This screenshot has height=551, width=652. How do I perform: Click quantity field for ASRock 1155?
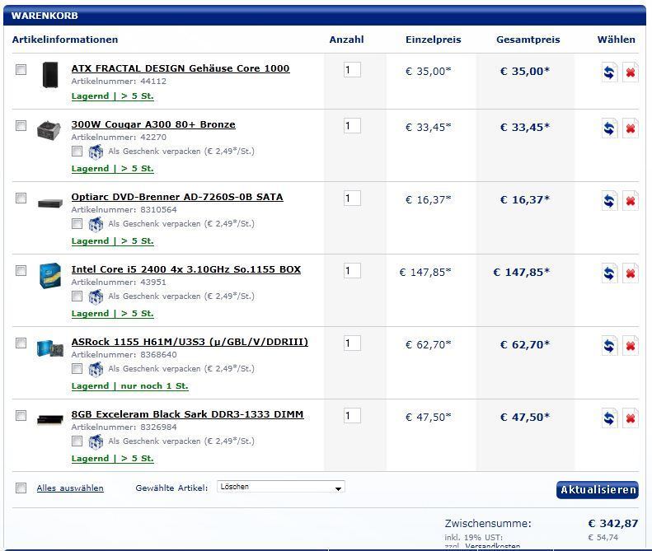[352, 343]
